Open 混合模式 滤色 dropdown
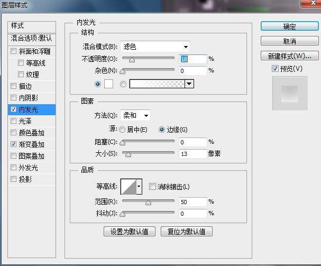This screenshot has height=266, width=321. (155, 47)
